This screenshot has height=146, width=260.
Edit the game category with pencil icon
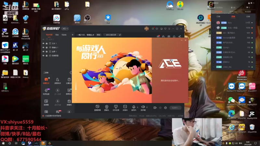120,35
